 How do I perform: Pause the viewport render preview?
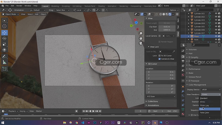tap(177, 14)
